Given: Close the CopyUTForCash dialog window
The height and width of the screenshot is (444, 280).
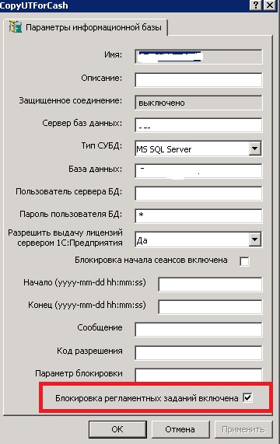Looking at the screenshot, I should (270, 5).
